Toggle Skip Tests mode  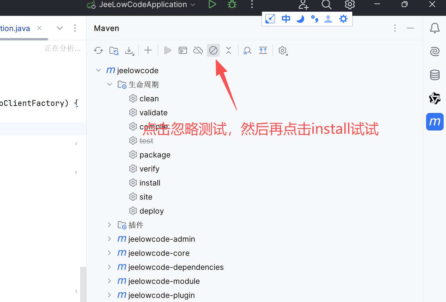point(213,50)
